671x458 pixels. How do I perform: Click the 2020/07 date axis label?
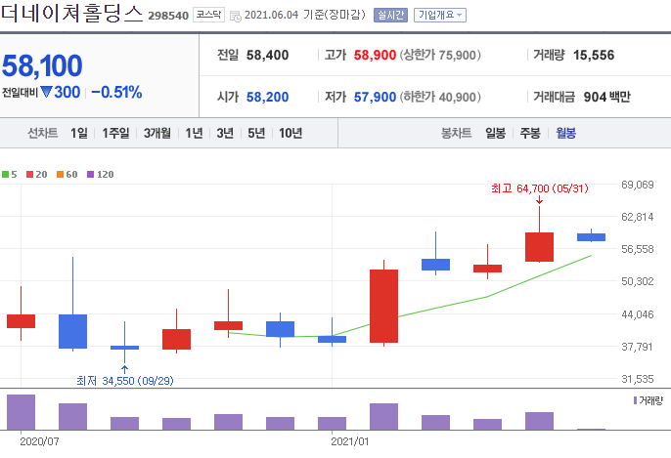point(39,441)
